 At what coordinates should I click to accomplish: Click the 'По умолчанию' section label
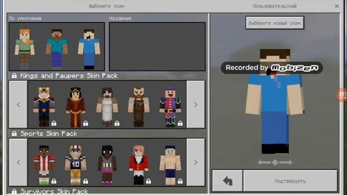25,18
